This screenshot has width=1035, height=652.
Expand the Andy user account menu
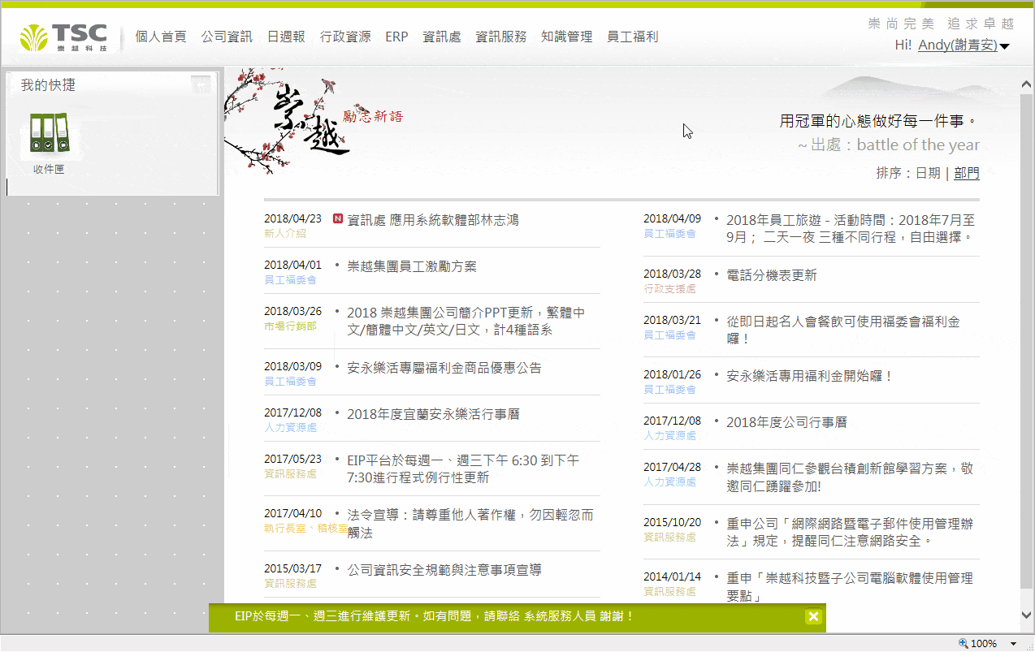click(1005, 46)
